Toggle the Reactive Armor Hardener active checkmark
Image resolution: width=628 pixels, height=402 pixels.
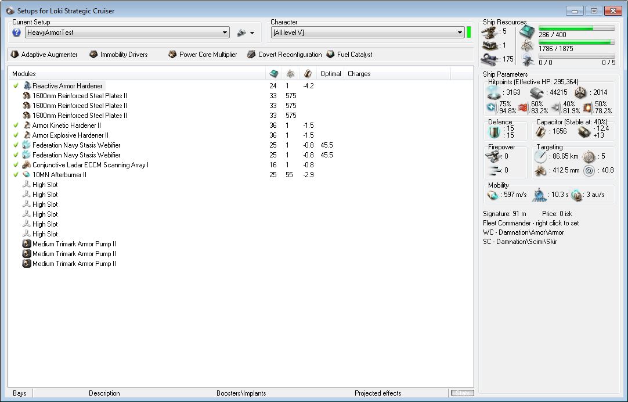(16, 86)
